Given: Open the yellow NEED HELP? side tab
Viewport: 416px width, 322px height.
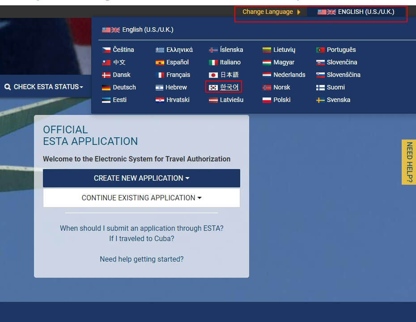Looking at the screenshot, I should pos(409,162).
